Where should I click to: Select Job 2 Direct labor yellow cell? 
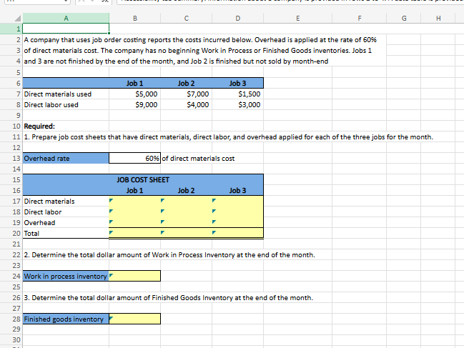point(187,212)
